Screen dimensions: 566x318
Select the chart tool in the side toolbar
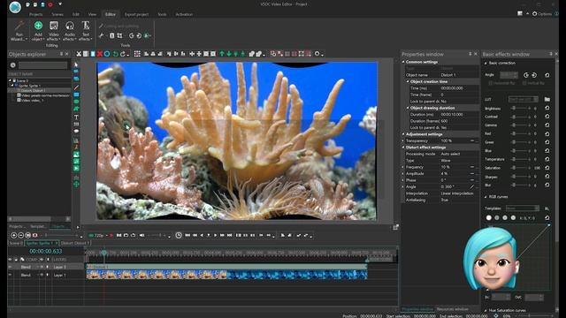(76, 140)
